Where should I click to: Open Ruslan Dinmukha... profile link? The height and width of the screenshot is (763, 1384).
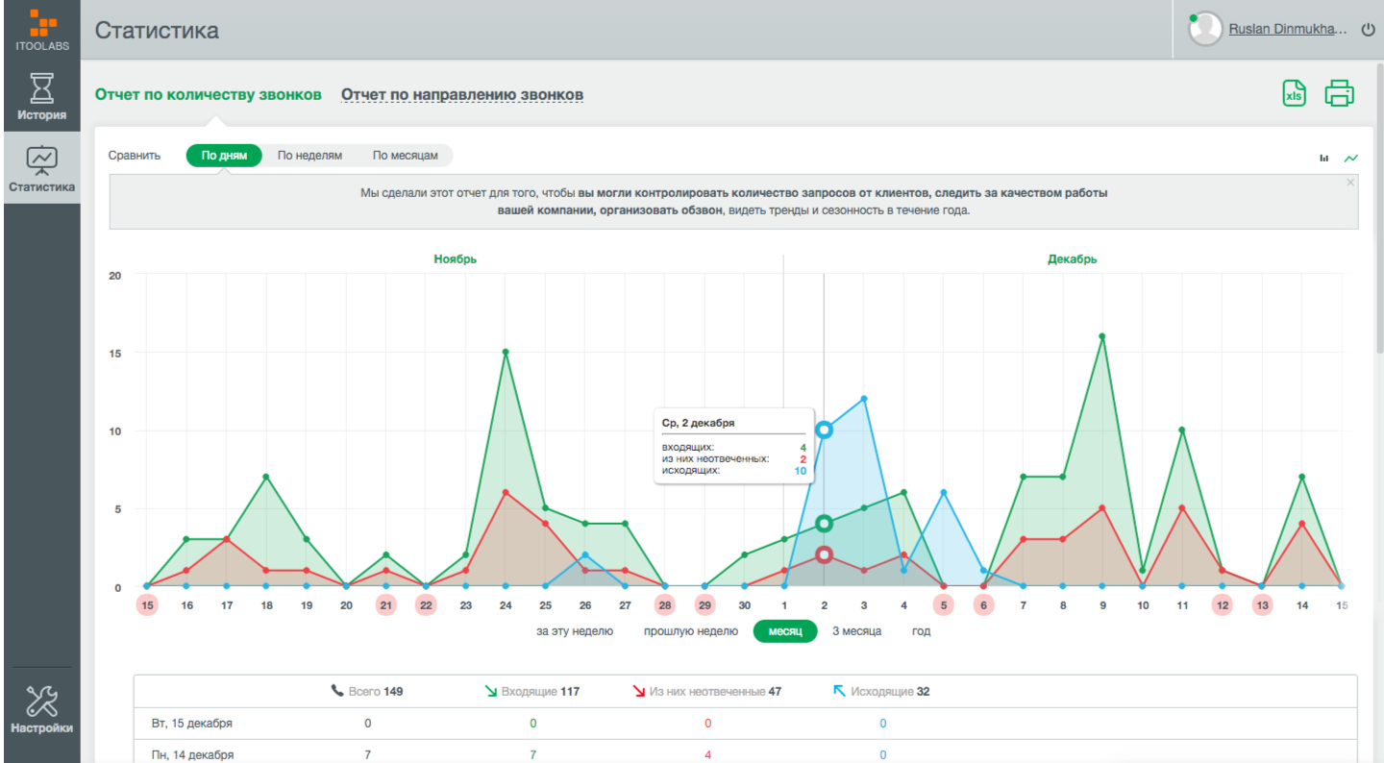coord(1288,30)
